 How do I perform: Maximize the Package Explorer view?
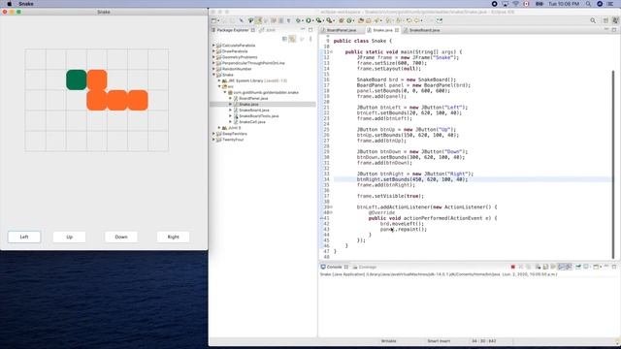point(310,30)
